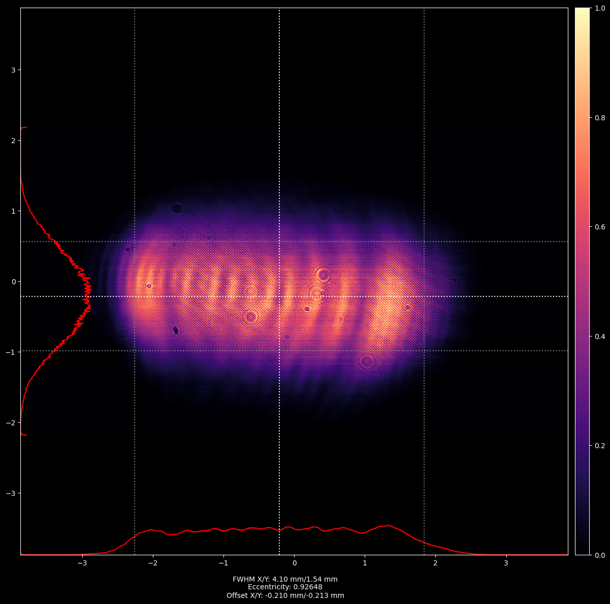Click the Eccentricity value text

tap(285, 587)
